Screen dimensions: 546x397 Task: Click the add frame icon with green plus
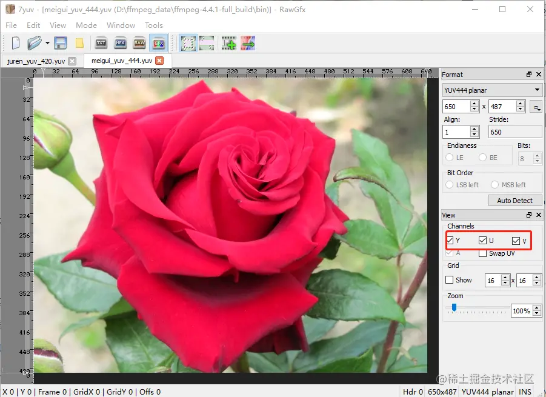pyautogui.click(x=229, y=43)
